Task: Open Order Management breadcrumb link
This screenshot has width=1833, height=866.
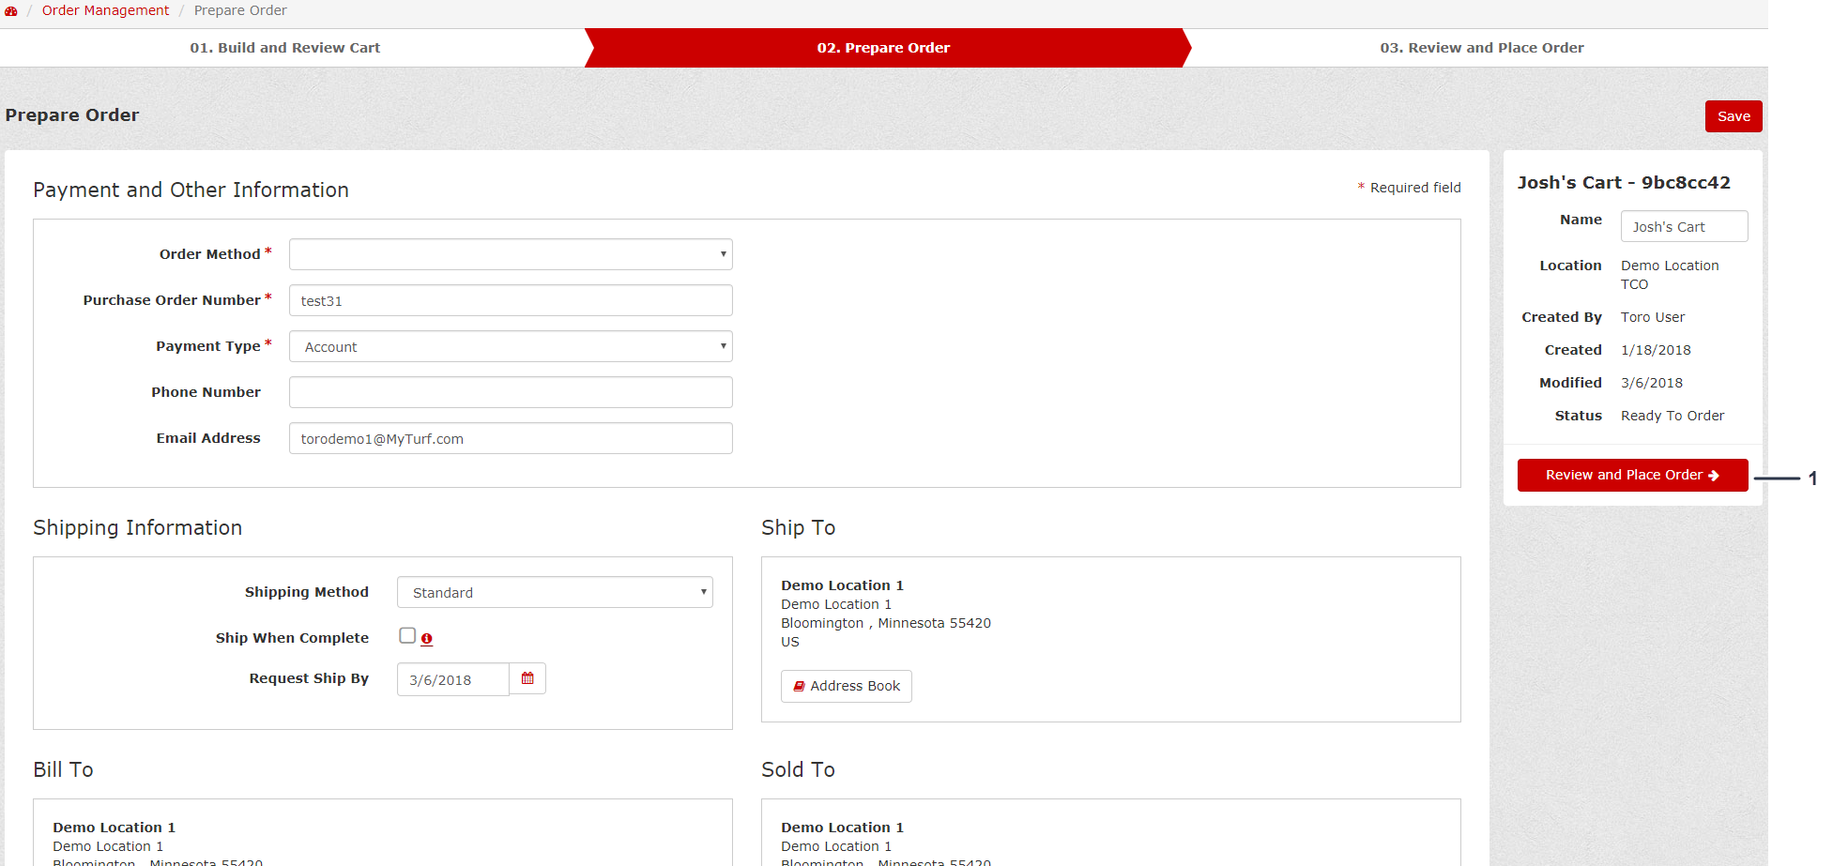Action: tap(105, 10)
